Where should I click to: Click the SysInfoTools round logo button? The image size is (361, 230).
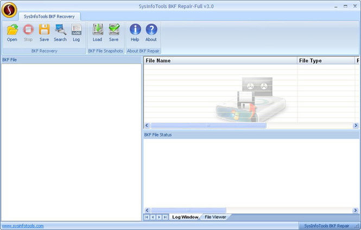[x=9, y=10]
